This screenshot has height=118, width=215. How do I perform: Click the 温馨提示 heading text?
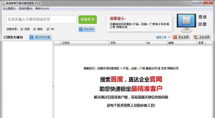pyautogui.click(x=118, y=19)
